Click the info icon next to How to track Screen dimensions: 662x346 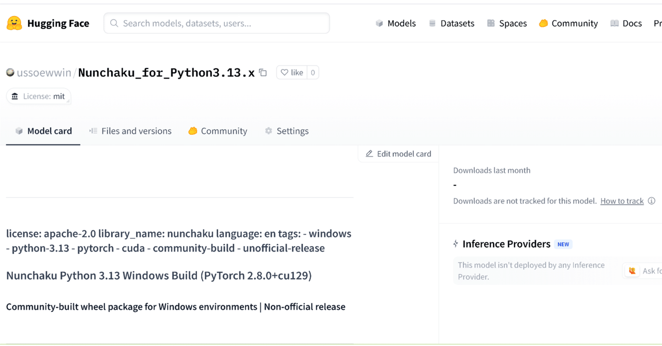click(x=652, y=201)
